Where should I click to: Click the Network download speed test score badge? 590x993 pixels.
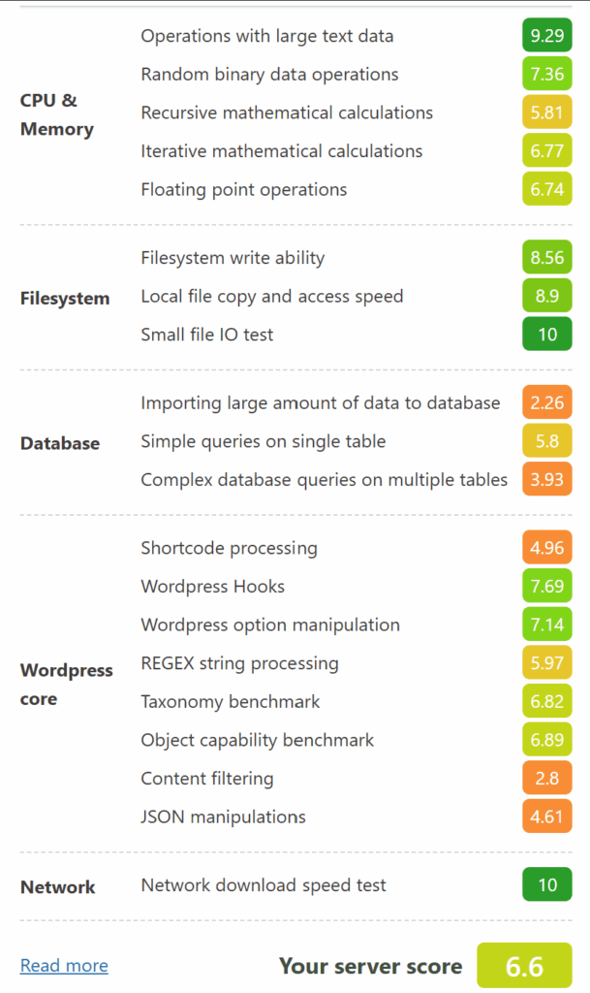547,884
